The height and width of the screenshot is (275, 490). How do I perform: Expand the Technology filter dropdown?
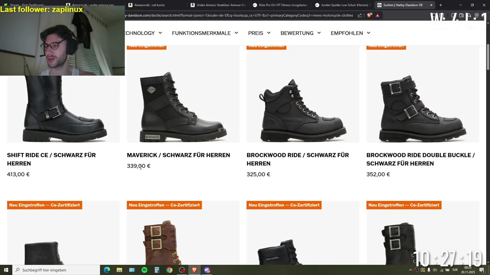point(144,33)
